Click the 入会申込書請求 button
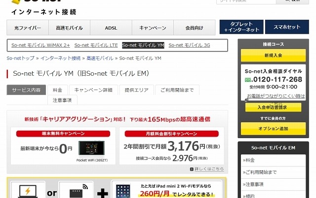 click(x=273, y=107)
